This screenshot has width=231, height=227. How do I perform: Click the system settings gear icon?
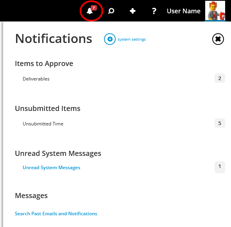coord(110,39)
